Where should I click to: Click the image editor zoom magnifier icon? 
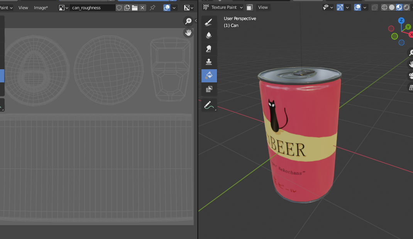[x=188, y=21]
